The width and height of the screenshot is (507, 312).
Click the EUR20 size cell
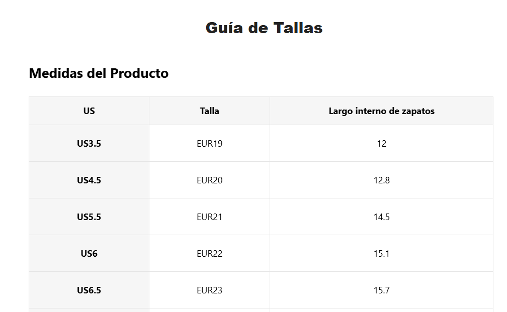(210, 180)
